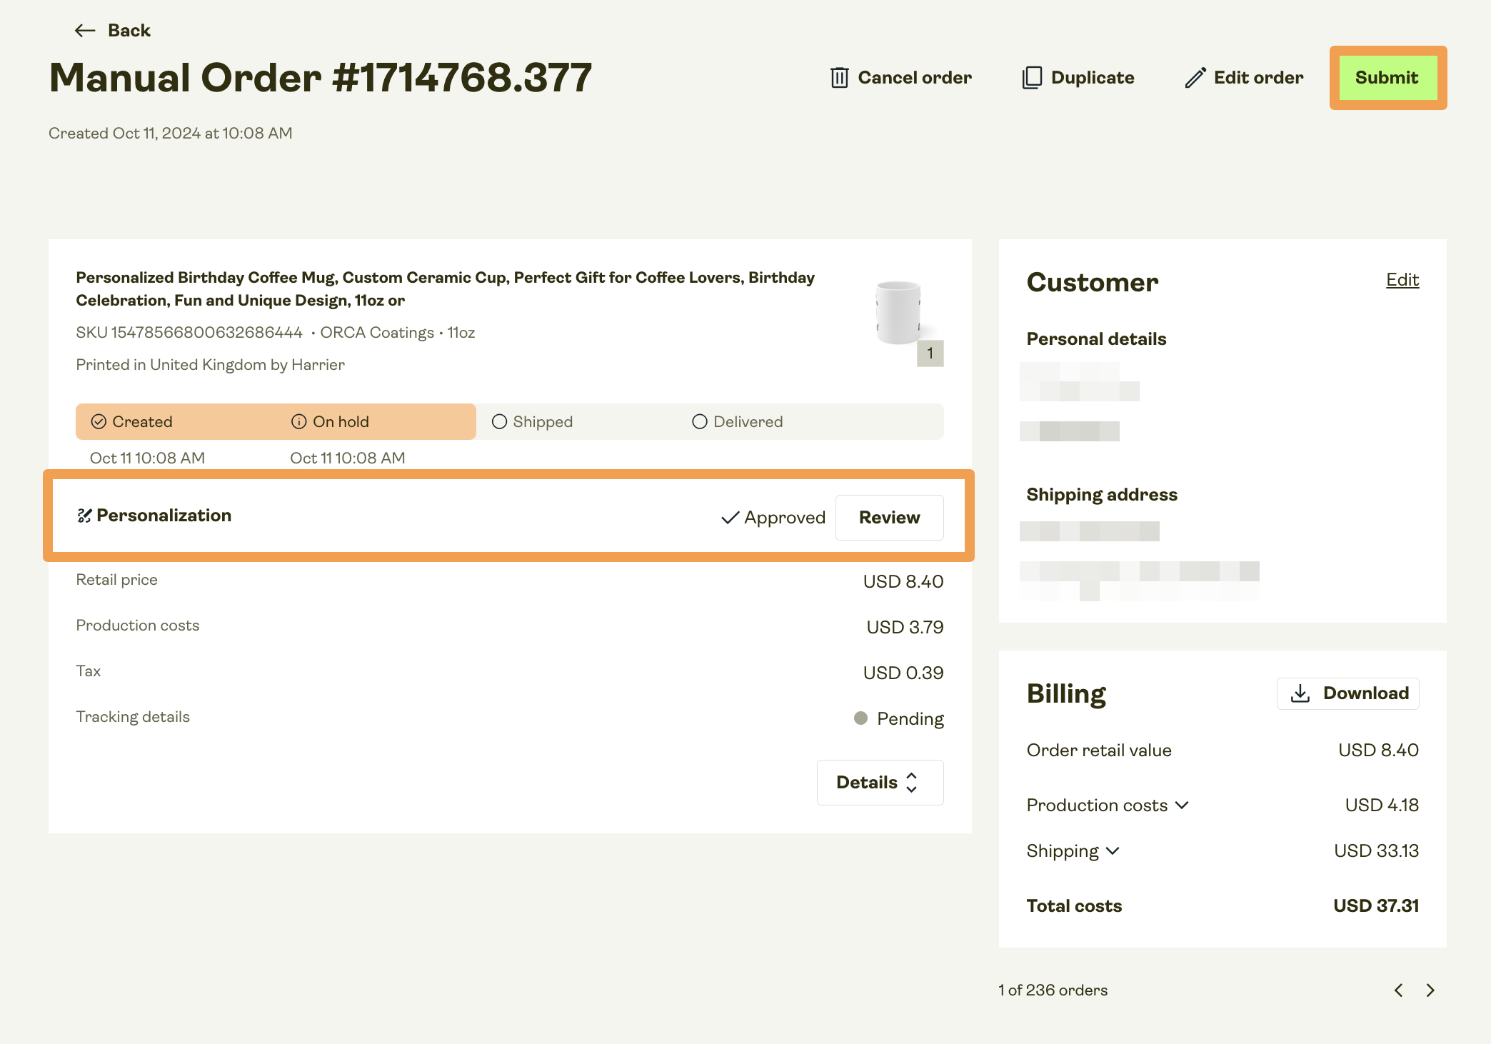Click the Cancel order trash icon

click(839, 77)
